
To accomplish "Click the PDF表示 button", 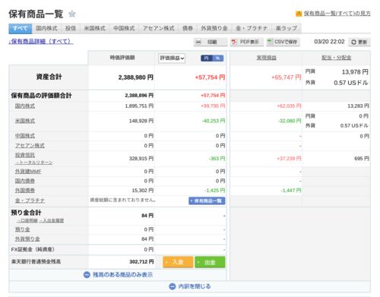I will pyautogui.click(x=247, y=42).
